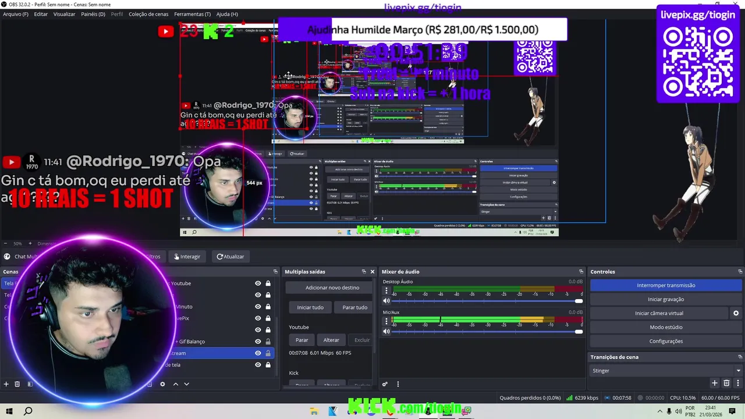Click the trash icon in the Cenas toolbar
745x419 pixels.
click(x=17, y=384)
